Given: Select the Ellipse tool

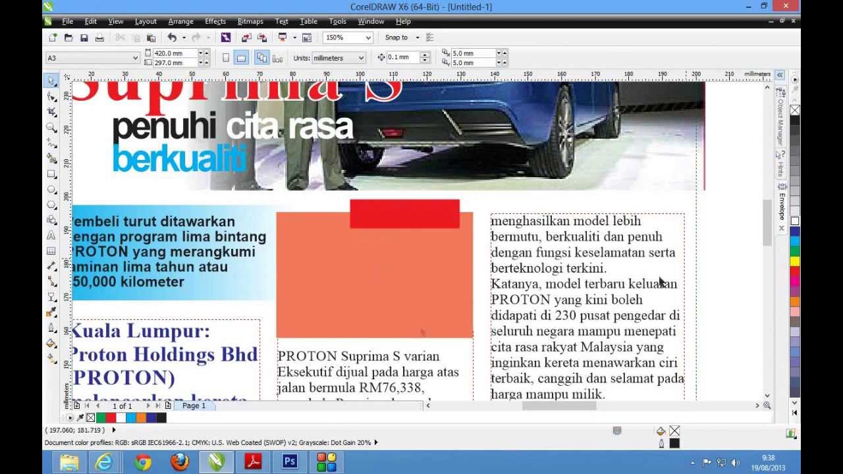Looking at the screenshot, I should tap(51, 190).
